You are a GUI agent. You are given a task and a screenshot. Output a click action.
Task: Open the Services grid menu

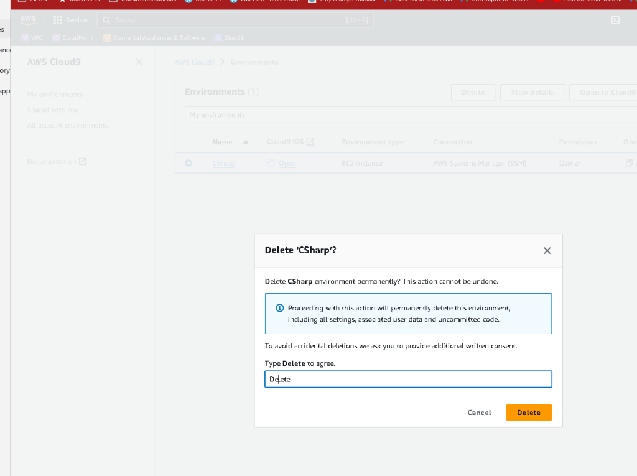[x=71, y=20]
